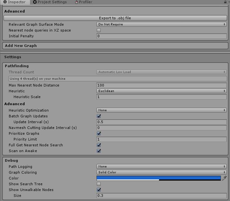Edit the Priority Limit field
The height and width of the screenshot is (201, 230).
162,139
